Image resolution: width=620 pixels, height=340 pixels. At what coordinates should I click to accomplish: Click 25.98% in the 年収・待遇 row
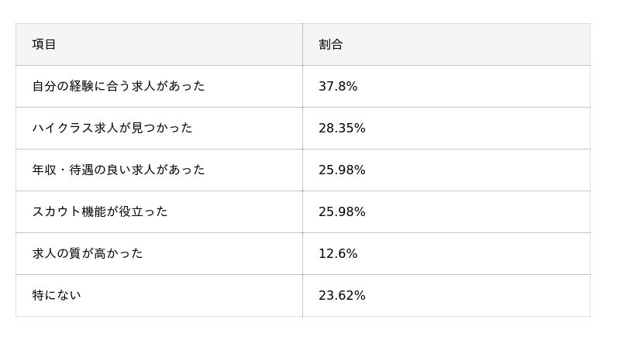pyautogui.click(x=342, y=170)
